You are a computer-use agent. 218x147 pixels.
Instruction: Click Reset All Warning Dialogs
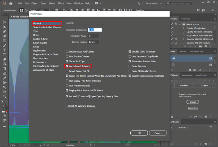pos(81,106)
